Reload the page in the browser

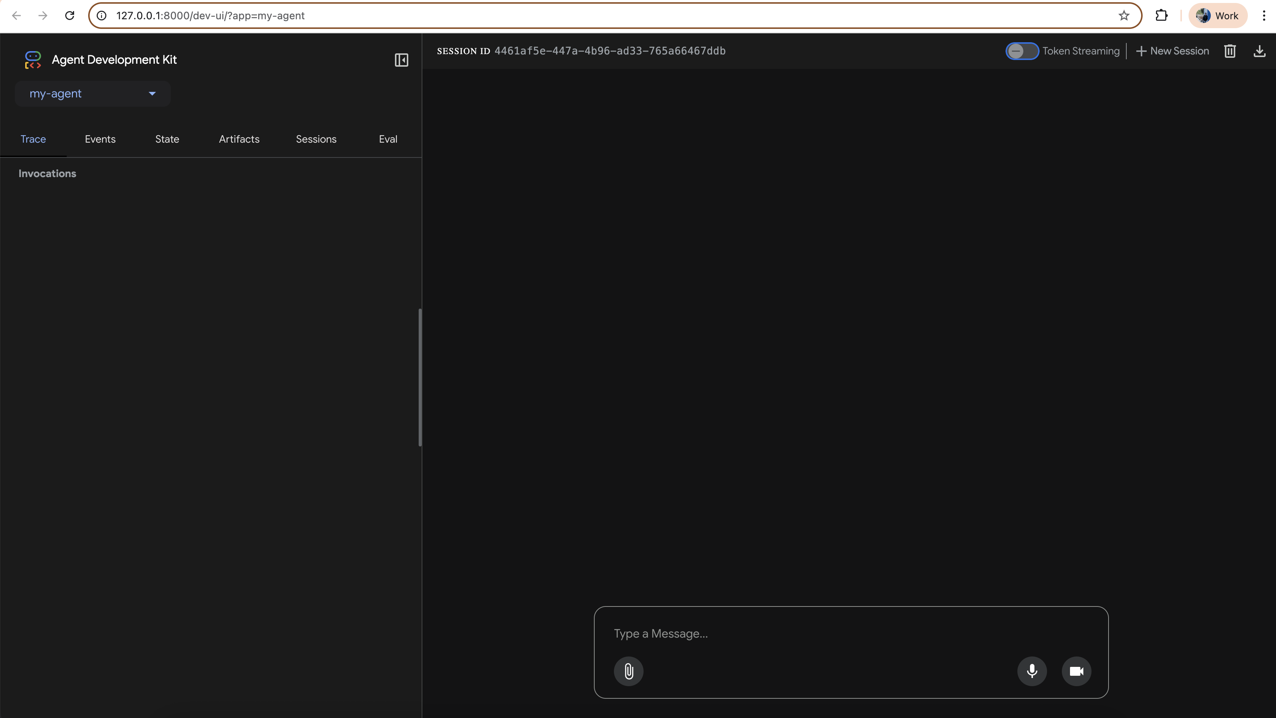tap(70, 15)
